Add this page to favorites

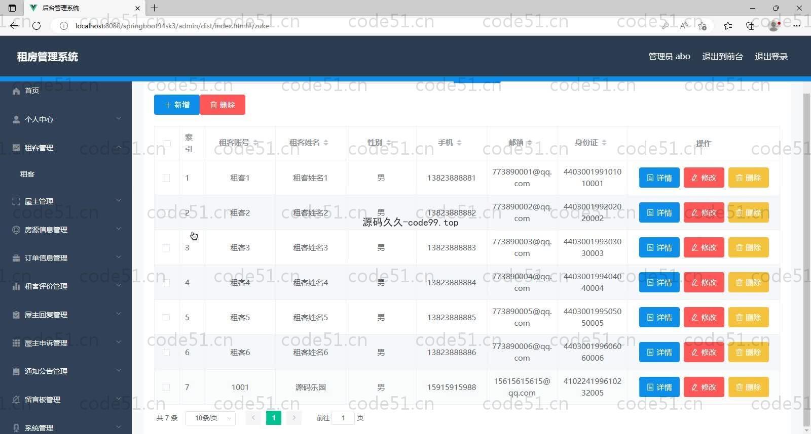[x=702, y=26]
